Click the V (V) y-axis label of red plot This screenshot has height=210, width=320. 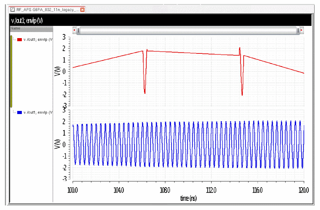[x=58, y=71]
